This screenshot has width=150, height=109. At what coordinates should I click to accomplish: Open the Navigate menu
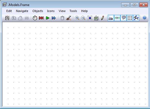pyautogui.click(x=22, y=11)
